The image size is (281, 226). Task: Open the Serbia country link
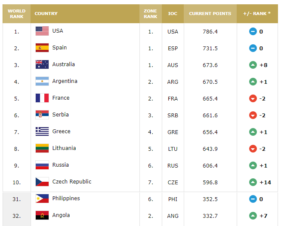click(60, 115)
